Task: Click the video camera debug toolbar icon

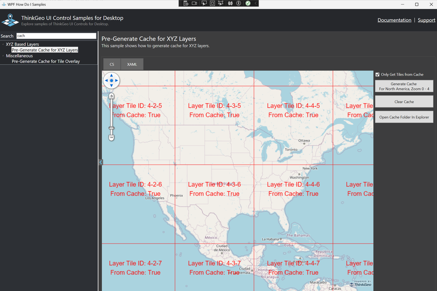Action: point(194,3)
